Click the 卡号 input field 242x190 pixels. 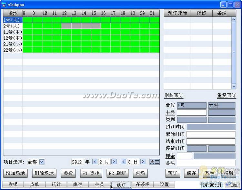pyautogui.click(x=192, y=113)
